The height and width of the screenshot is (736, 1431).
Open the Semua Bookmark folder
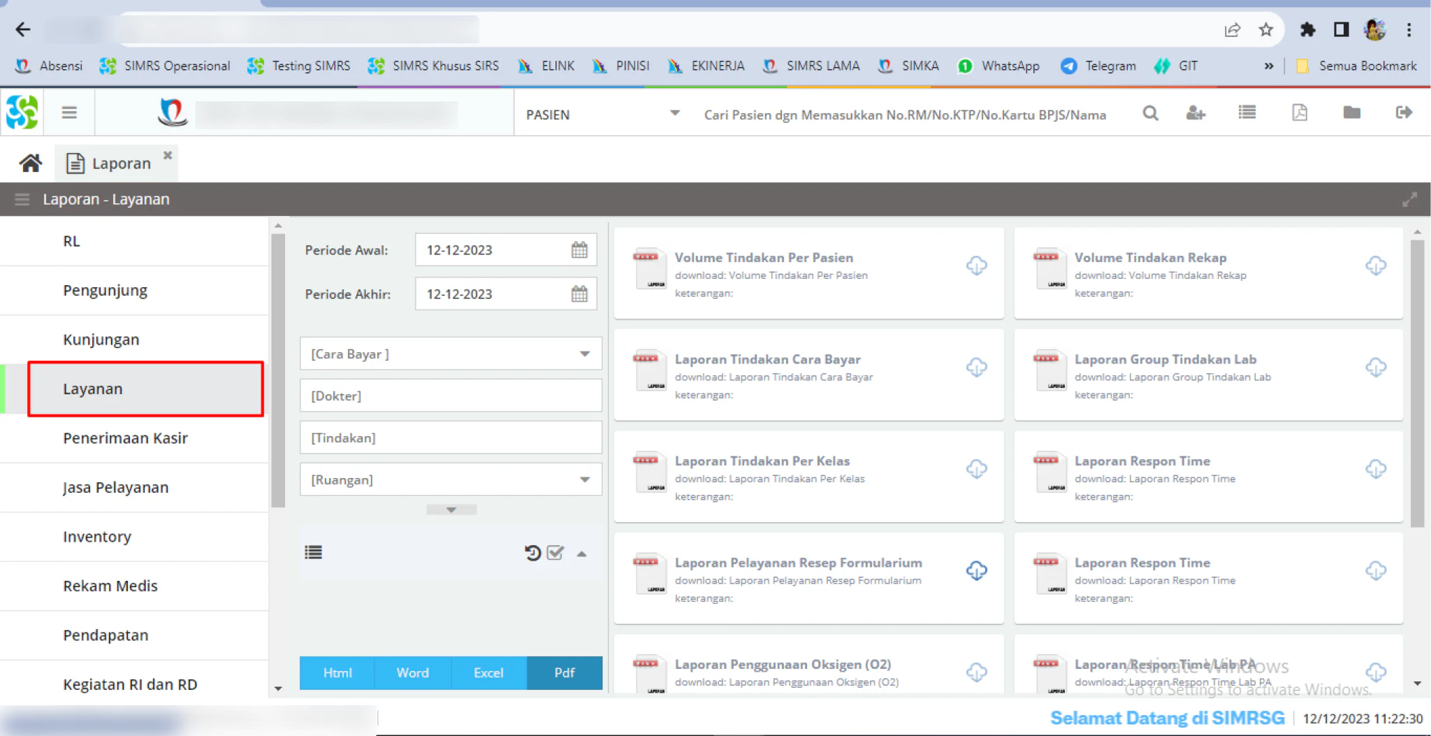1356,66
